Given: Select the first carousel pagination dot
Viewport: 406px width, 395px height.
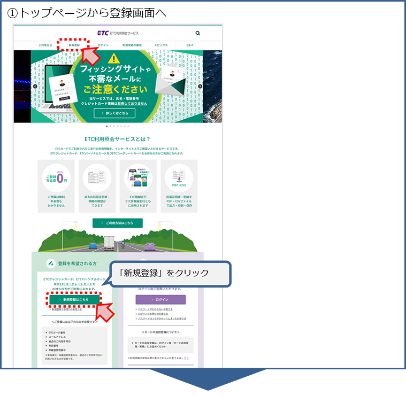Looking at the screenshot, I should [x=106, y=126].
